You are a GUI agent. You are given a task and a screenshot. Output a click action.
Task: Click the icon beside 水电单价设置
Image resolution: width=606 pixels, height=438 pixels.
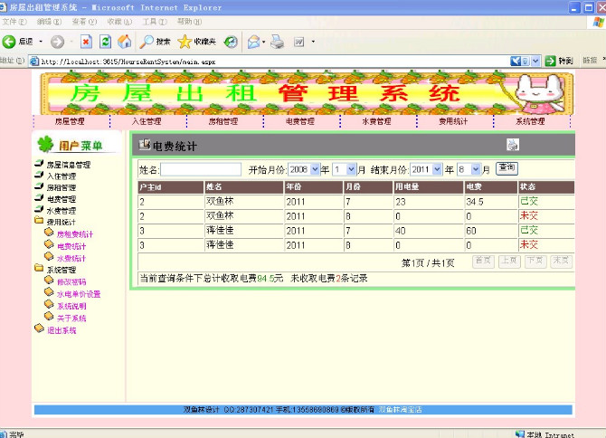(49, 292)
